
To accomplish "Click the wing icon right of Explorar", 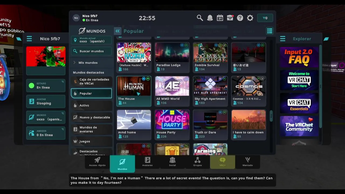I will click(x=326, y=39).
